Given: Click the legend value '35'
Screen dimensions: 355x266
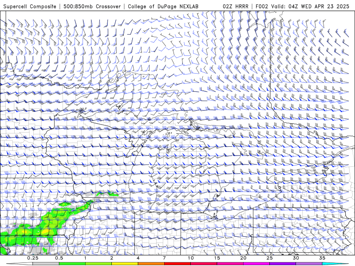Looking at the screenshot, I should coord(322,258).
